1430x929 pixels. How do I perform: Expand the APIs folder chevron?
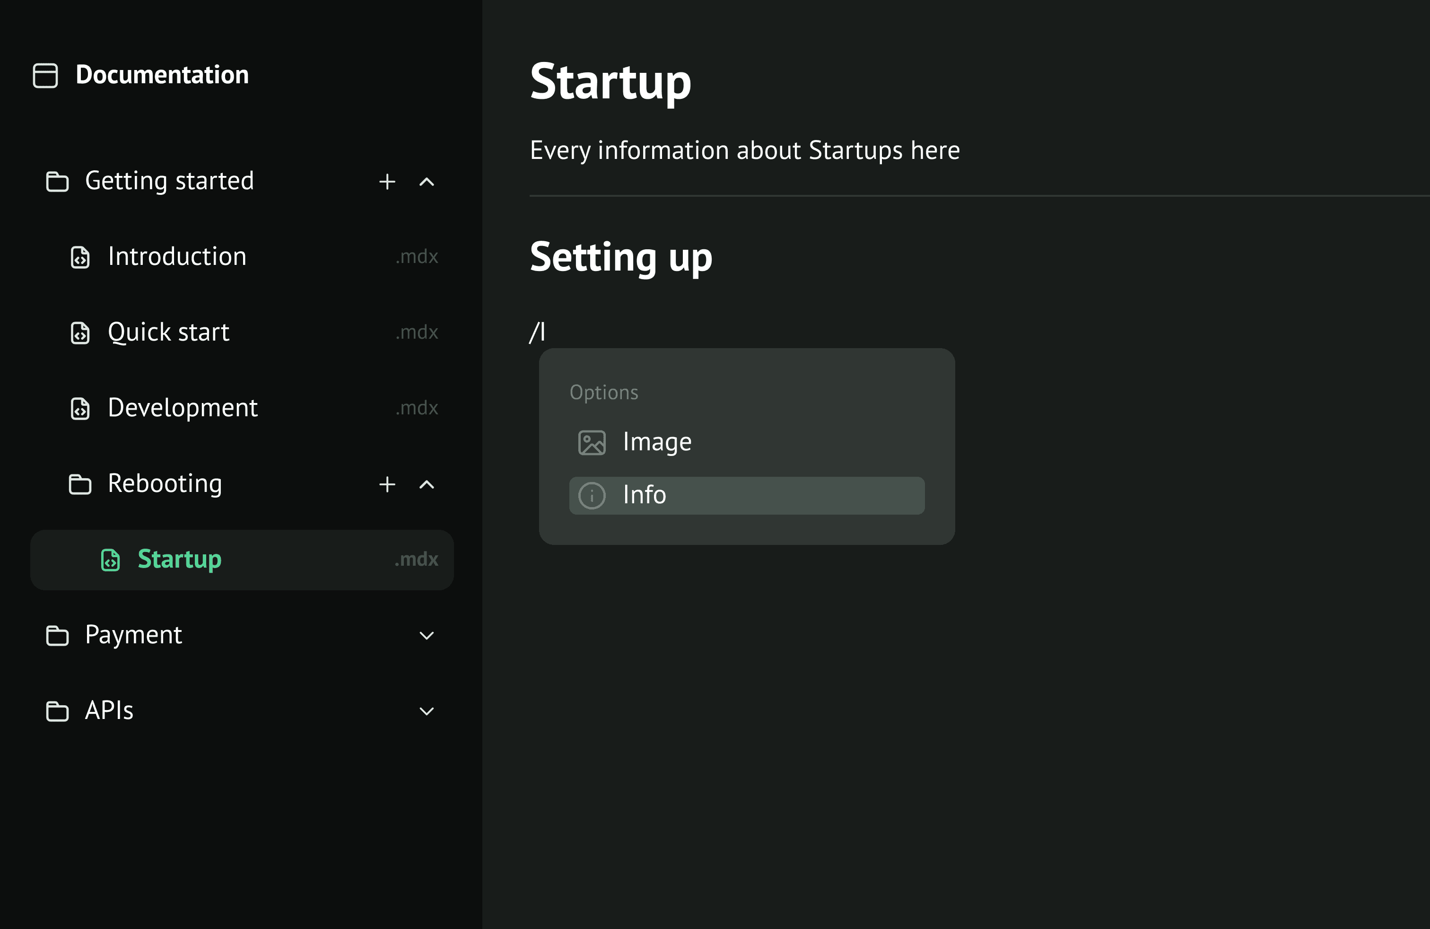pos(427,711)
